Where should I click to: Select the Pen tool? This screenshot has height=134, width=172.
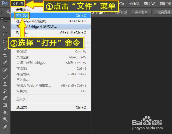(x=5, y=127)
